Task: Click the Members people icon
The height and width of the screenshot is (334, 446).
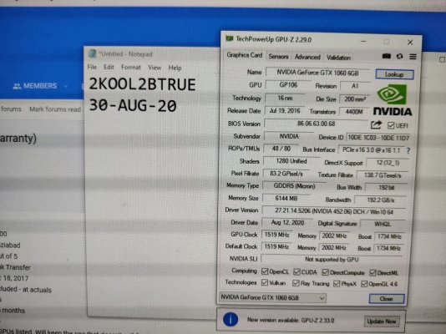Action: click(x=17, y=86)
